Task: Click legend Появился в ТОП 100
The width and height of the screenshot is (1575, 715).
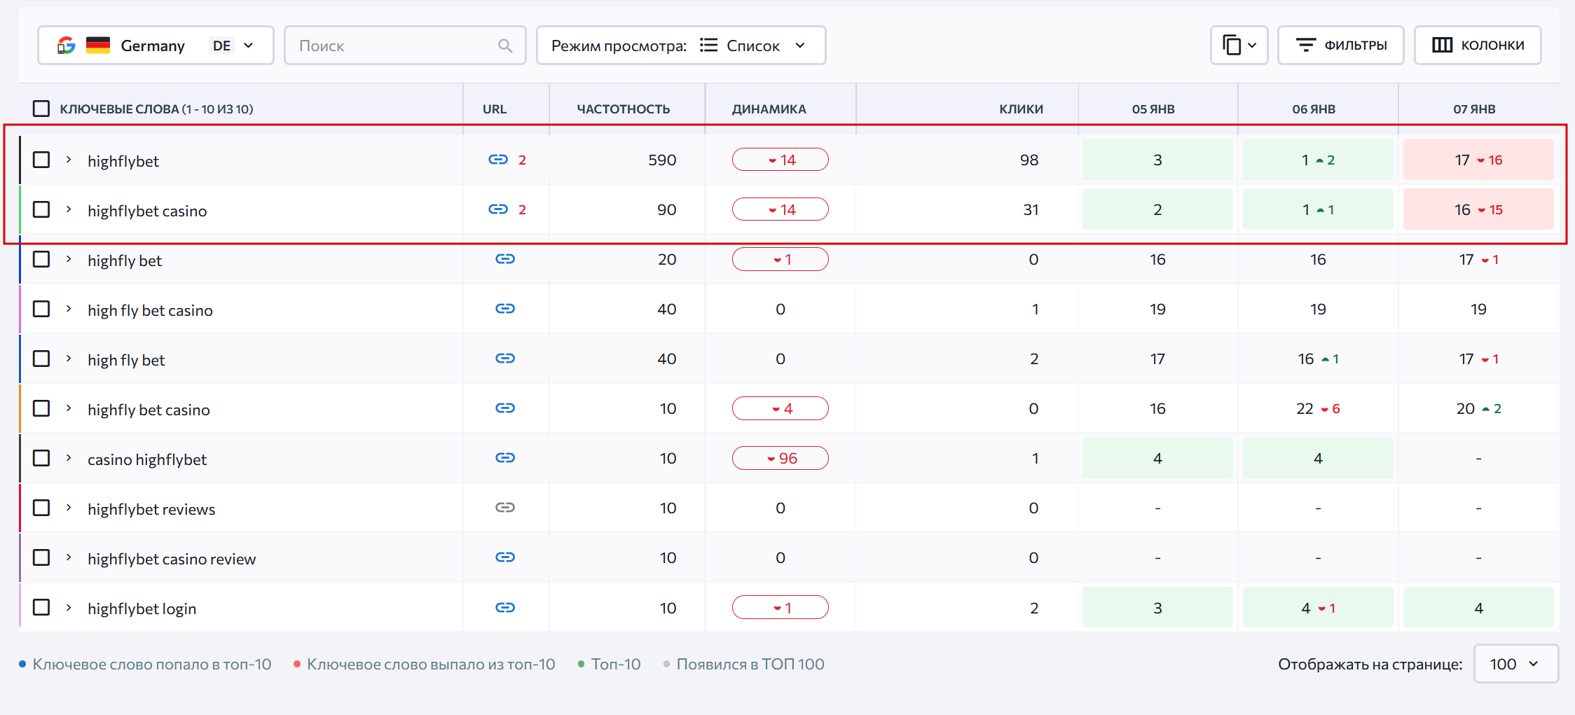Action: pos(743,664)
